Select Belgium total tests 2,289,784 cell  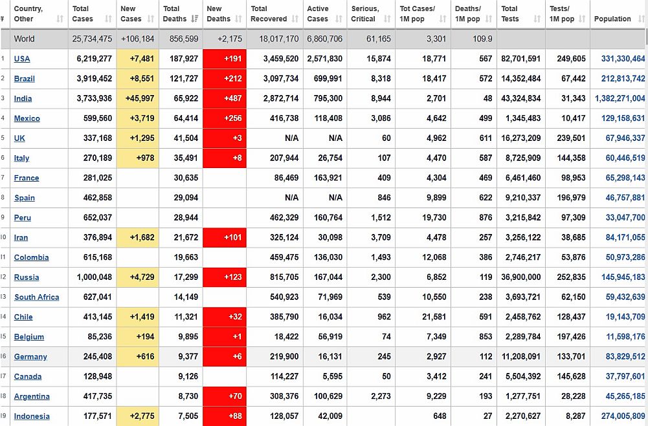521,336
